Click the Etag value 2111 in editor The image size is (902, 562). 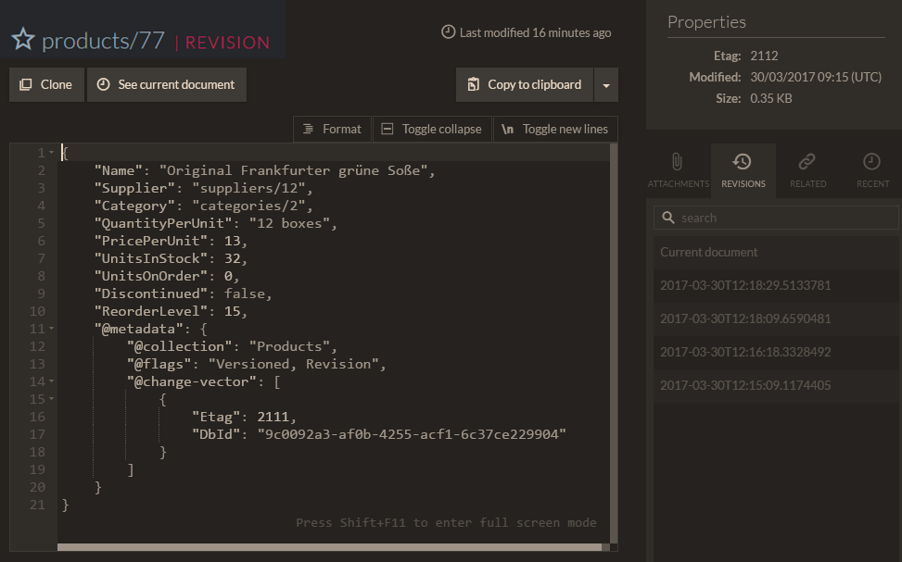(x=273, y=418)
